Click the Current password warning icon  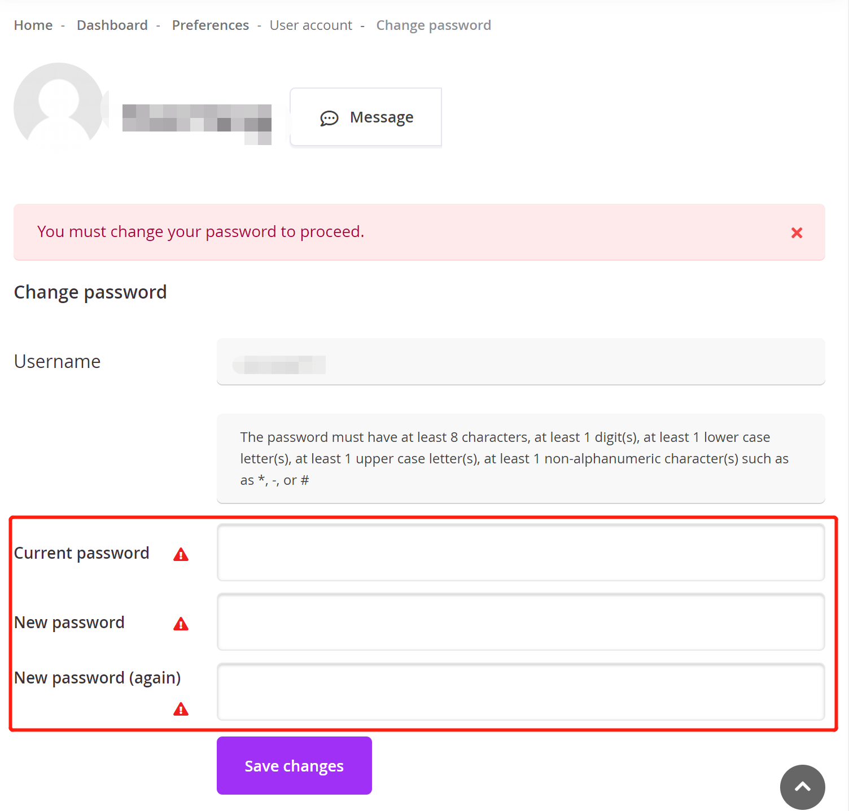click(181, 555)
